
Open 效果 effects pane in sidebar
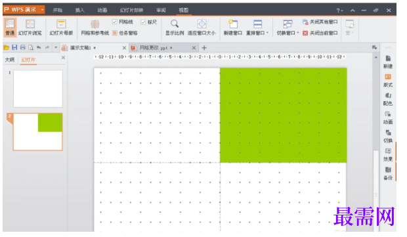(388, 155)
